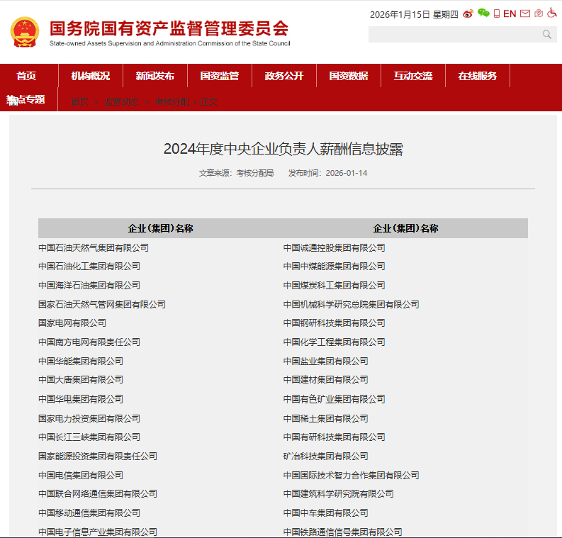
Task: Open 中国联合网络通信集团有限公司 link
Action: point(98,493)
